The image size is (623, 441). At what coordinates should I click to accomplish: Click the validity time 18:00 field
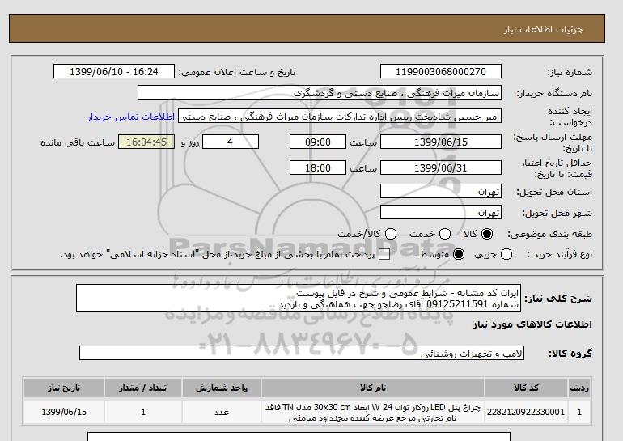[x=318, y=167]
